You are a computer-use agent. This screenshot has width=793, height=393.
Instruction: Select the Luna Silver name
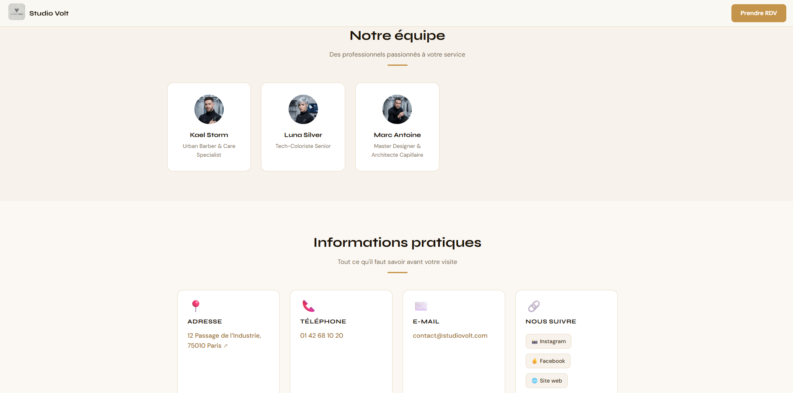click(x=303, y=135)
